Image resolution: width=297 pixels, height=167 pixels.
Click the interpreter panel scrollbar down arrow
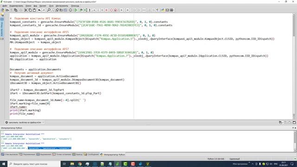tap(295, 150)
